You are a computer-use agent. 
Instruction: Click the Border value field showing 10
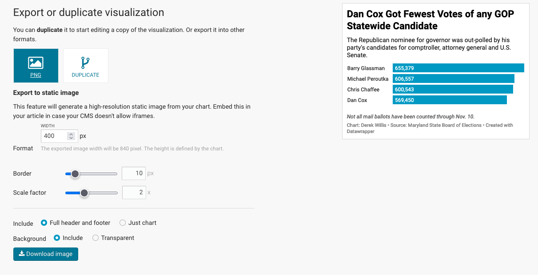pos(134,173)
